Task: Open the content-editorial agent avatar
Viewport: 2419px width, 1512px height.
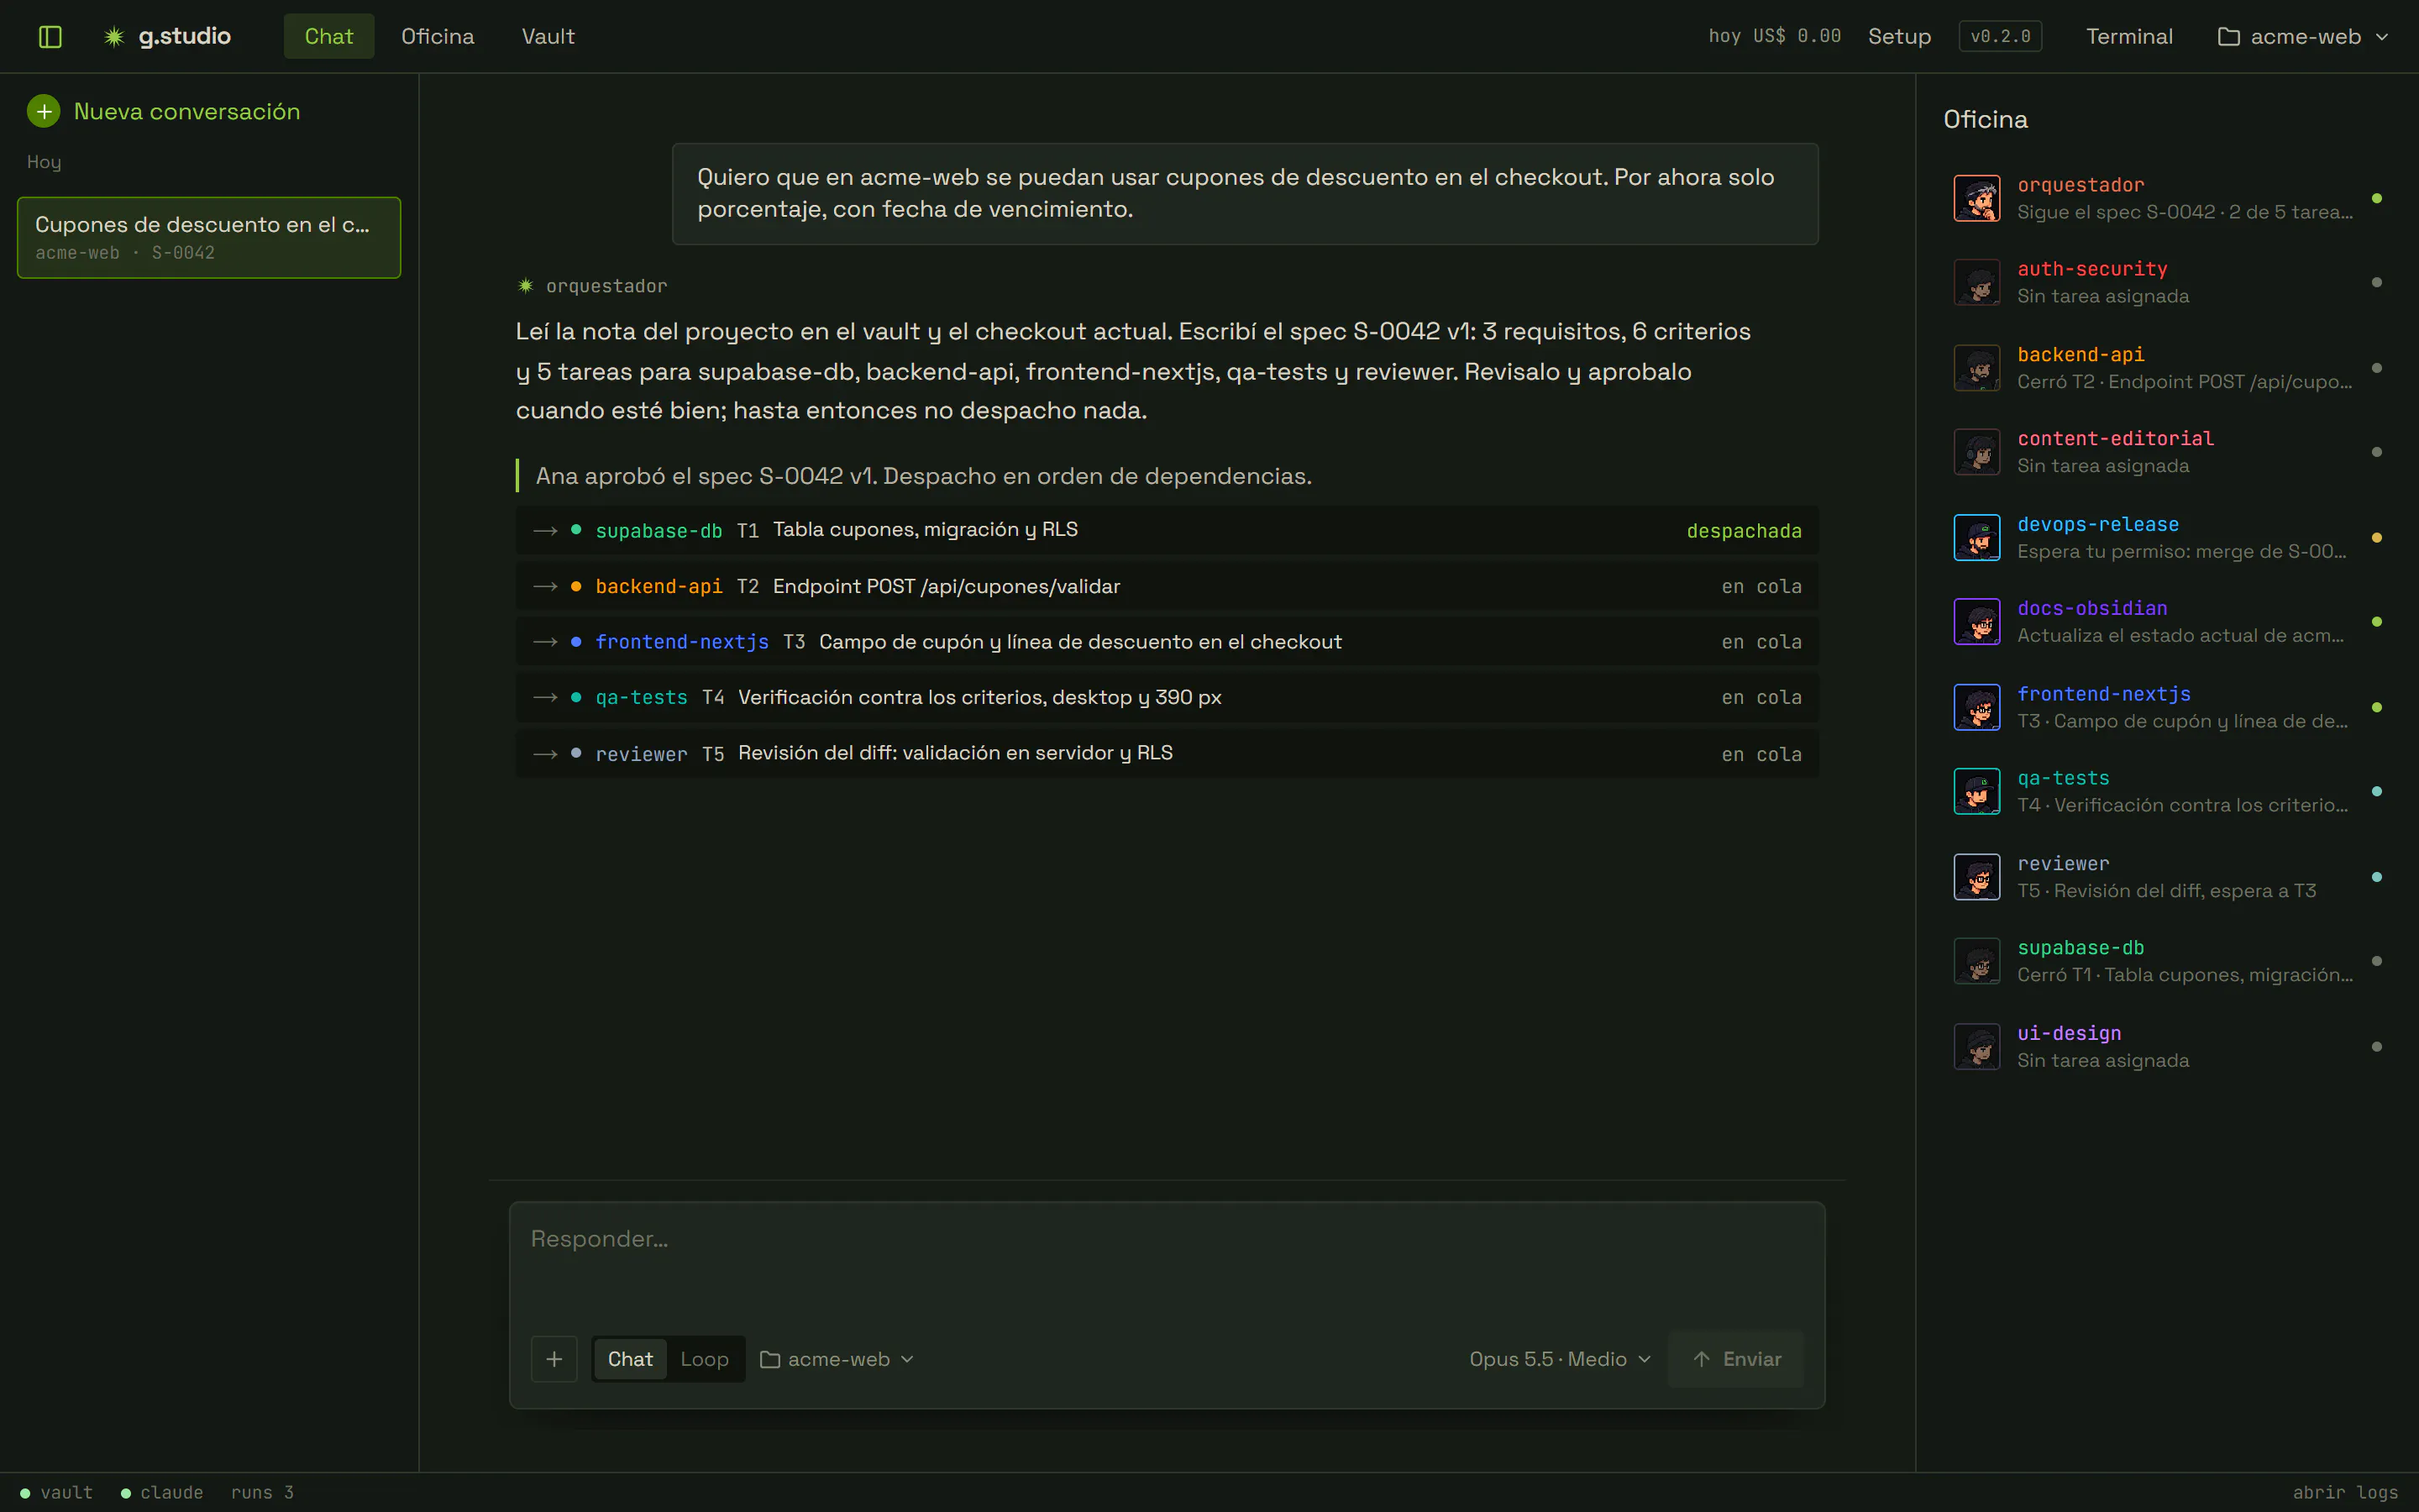Action: pyautogui.click(x=1976, y=452)
